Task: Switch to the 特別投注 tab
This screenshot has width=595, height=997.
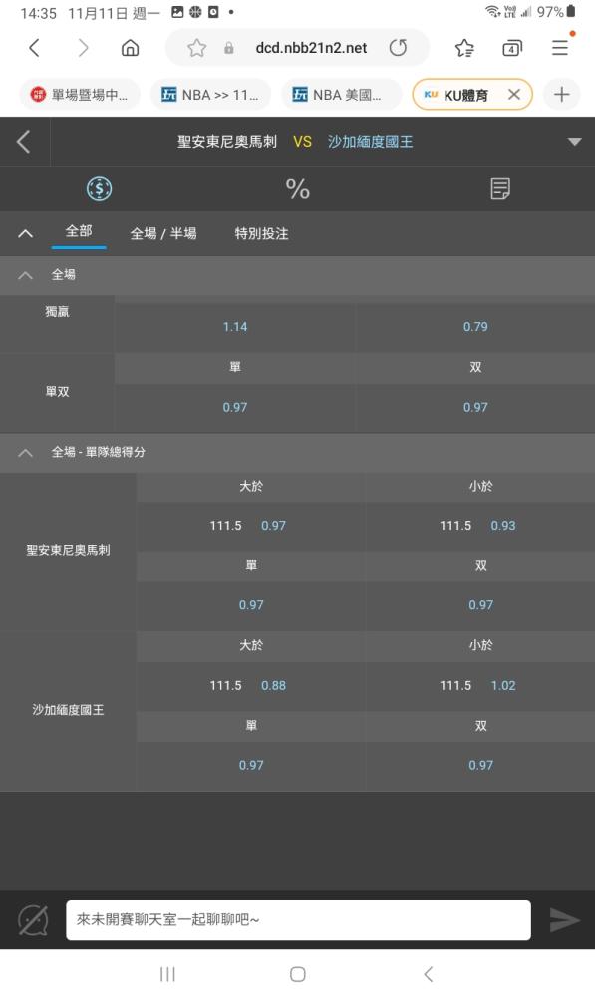Action: 261,233
